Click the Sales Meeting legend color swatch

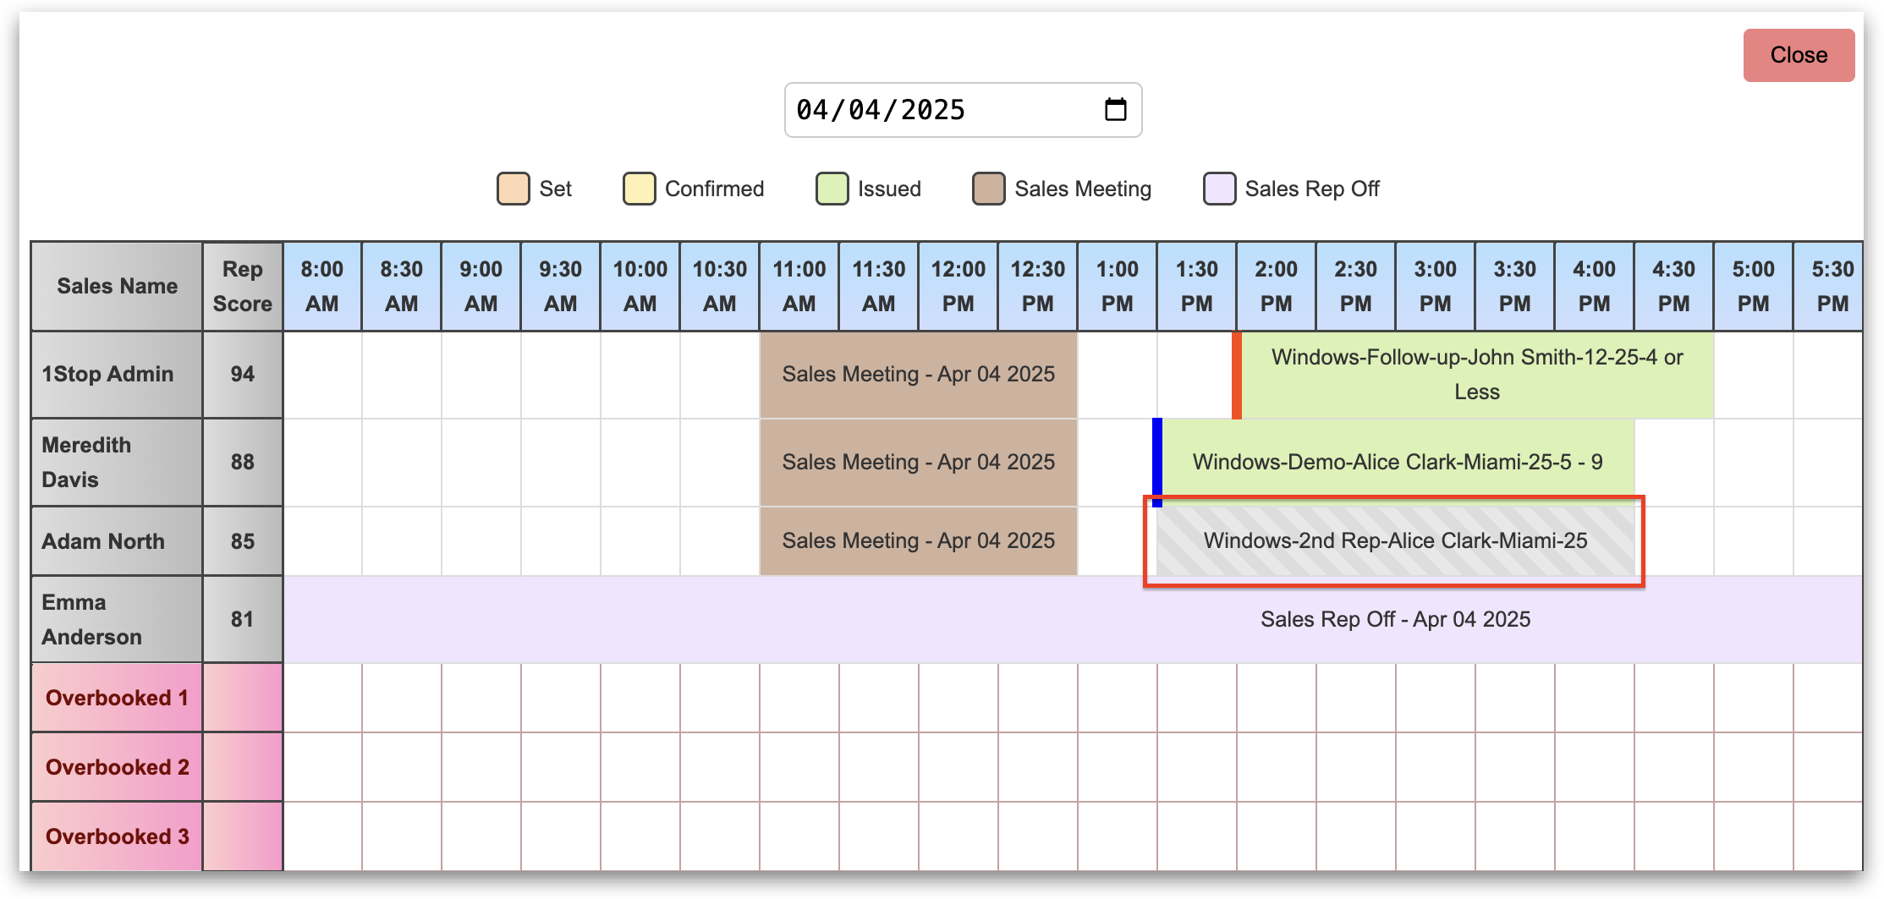click(988, 189)
